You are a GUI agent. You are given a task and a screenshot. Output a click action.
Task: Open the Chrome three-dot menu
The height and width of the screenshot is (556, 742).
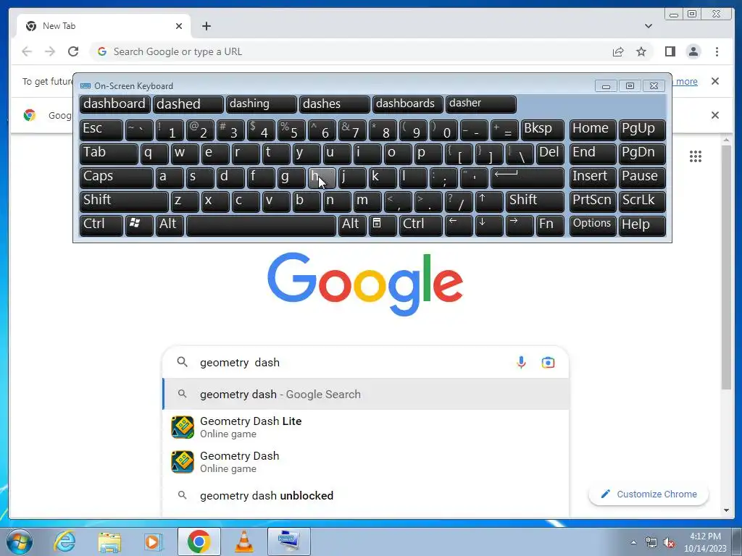717,51
